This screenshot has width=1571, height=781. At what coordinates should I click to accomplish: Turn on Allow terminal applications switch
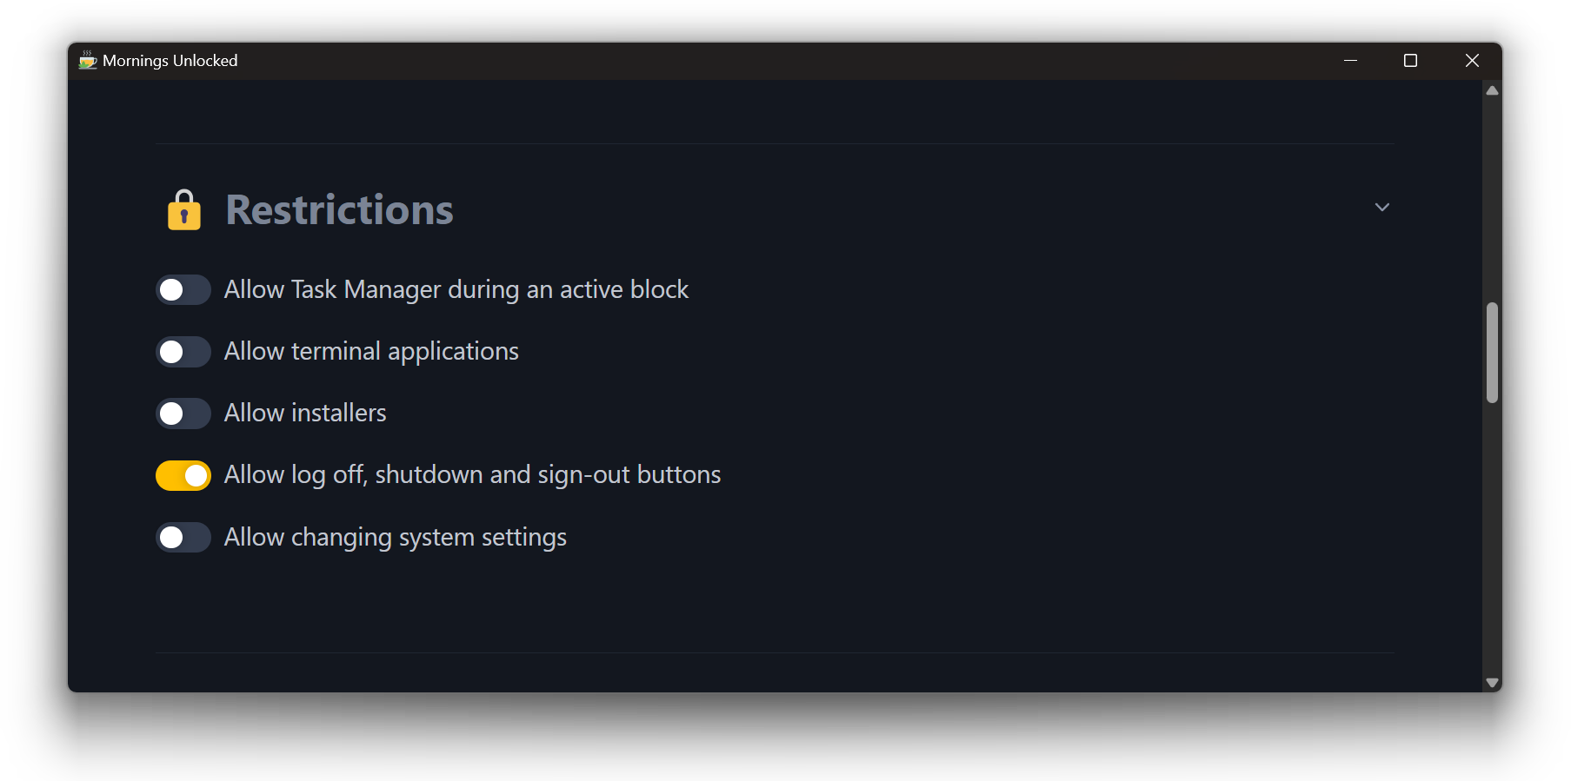tap(183, 352)
